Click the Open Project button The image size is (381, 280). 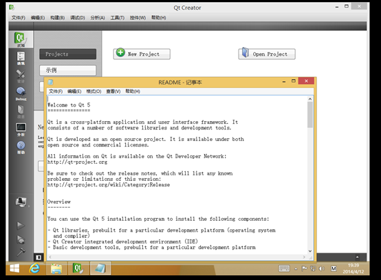coord(267,54)
